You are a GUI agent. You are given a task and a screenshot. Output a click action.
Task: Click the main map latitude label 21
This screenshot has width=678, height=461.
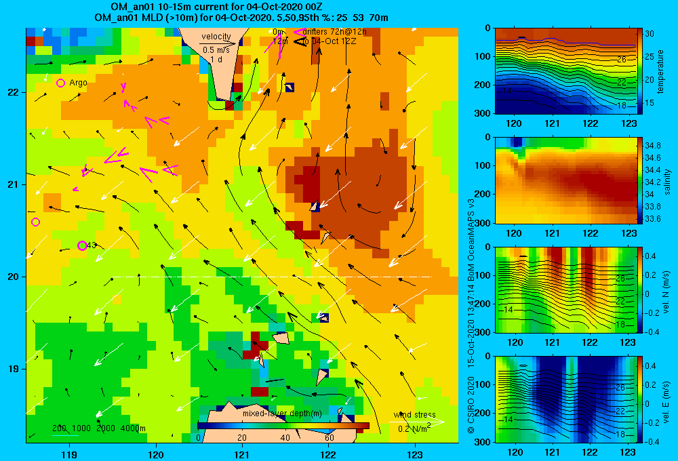point(13,184)
